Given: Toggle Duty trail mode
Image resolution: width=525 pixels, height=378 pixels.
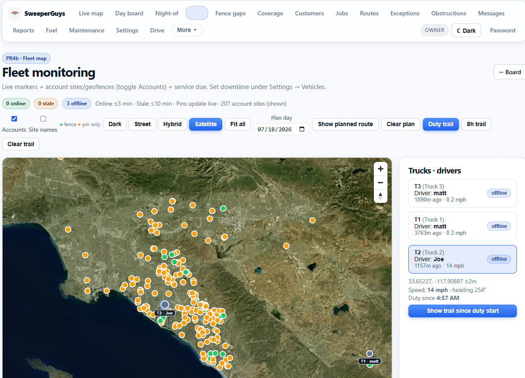Looking at the screenshot, I should [x=441, y=124].
